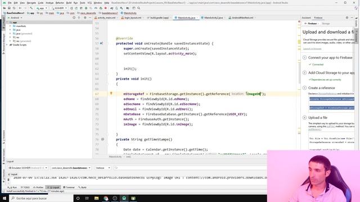
Task: Switch to the AndroidManifest.xml editor tab
Action: 242,17
